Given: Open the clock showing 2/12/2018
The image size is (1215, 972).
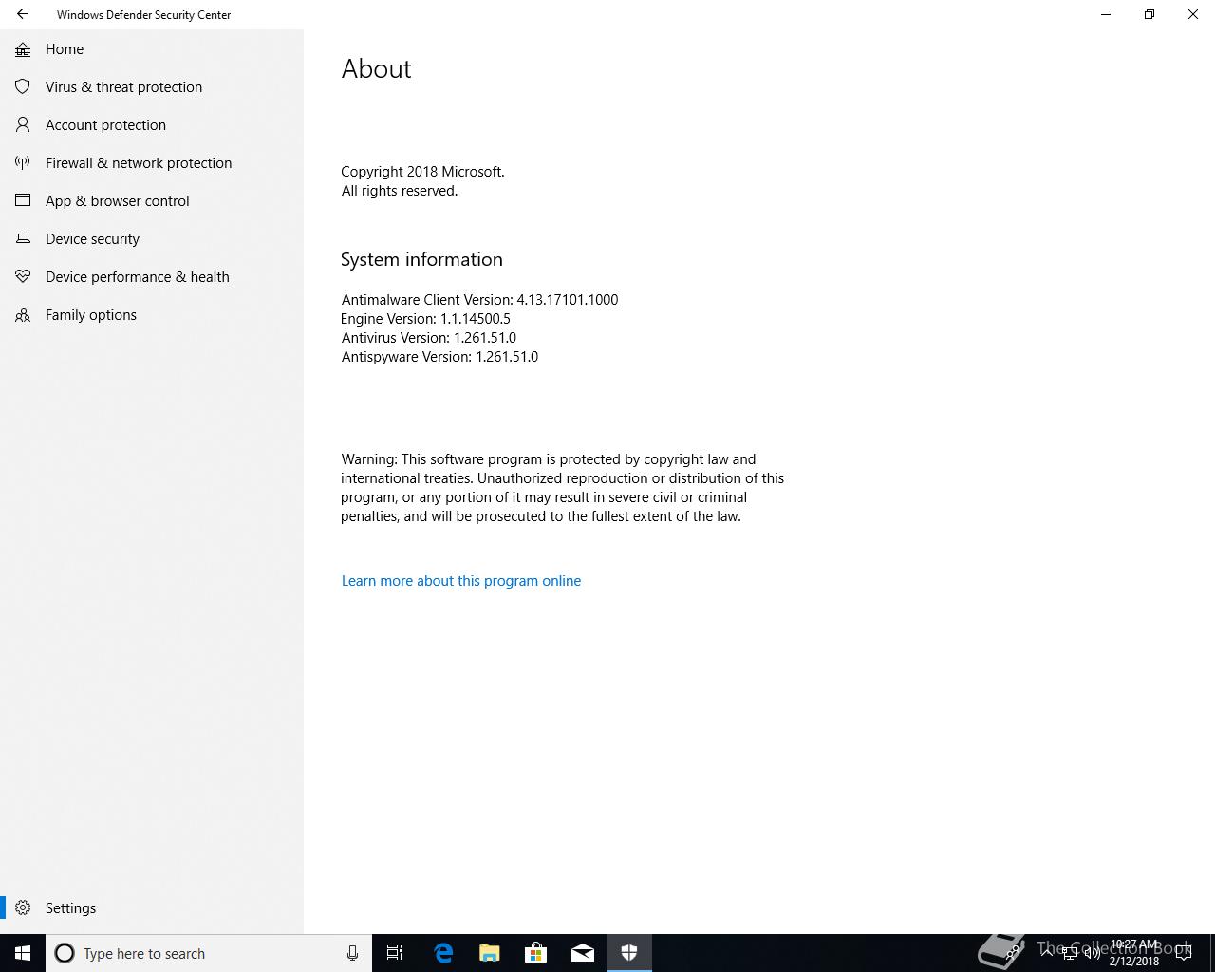Looking at the screenshot, I should pyautogui.click(x=1133, y=953).
